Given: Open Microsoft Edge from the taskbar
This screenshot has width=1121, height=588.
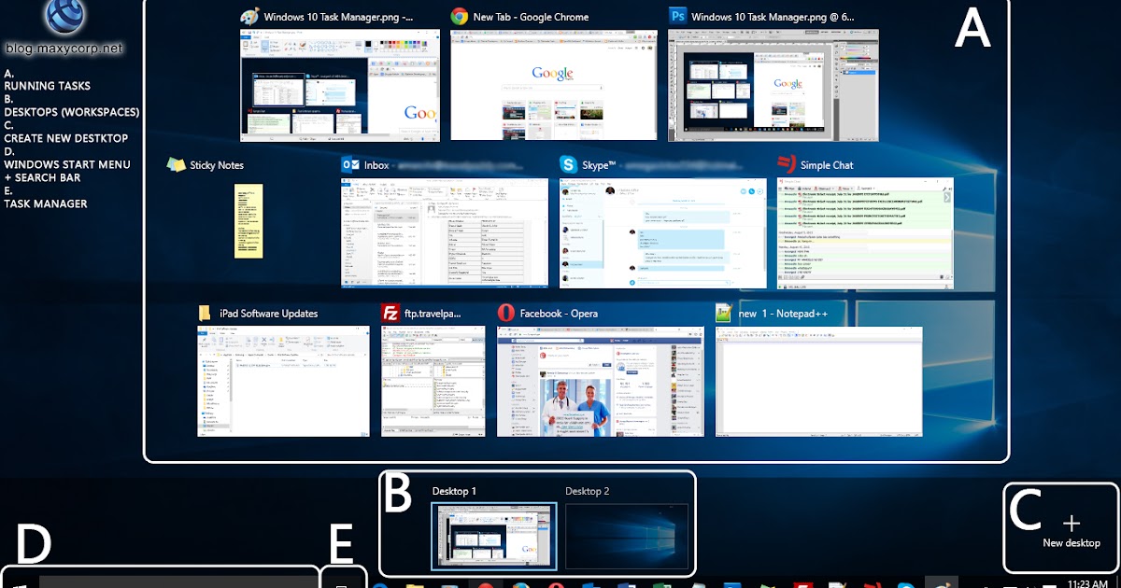Looking at the screenshot, I should 377,583.
